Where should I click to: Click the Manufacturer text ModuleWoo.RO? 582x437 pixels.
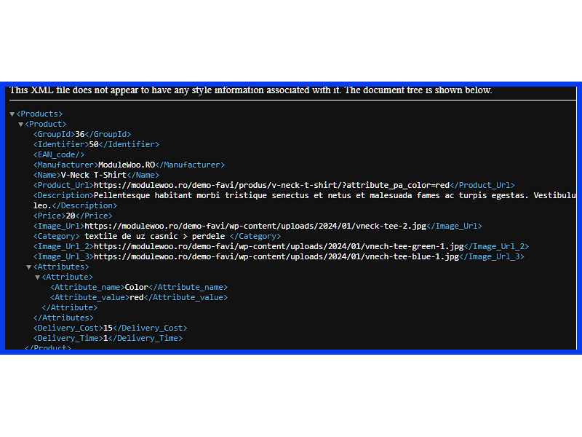pos(126,165)
